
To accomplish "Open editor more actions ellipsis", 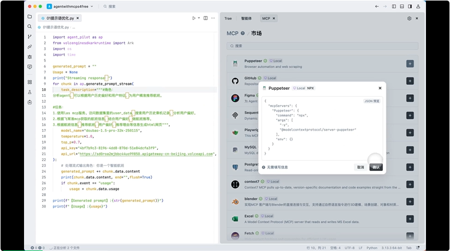I will pos(213,18).
